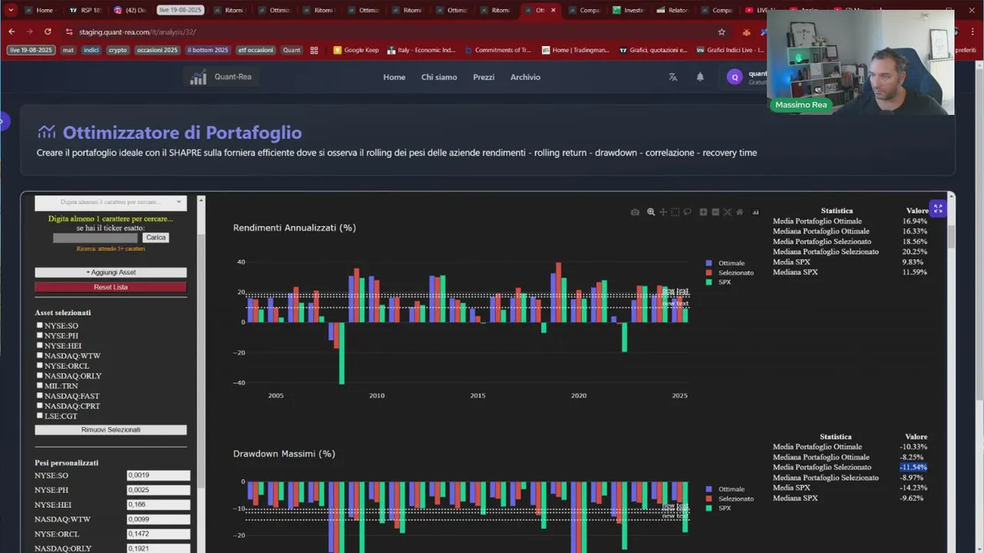Check the NASDAQ:WTW asset checkbox
The height and width of the screenshot is (553, 984).
tap(40, 355)
